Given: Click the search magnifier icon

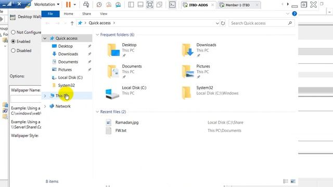Looking at the screenshot, I should pyautogui.click(x=290, y=23).
